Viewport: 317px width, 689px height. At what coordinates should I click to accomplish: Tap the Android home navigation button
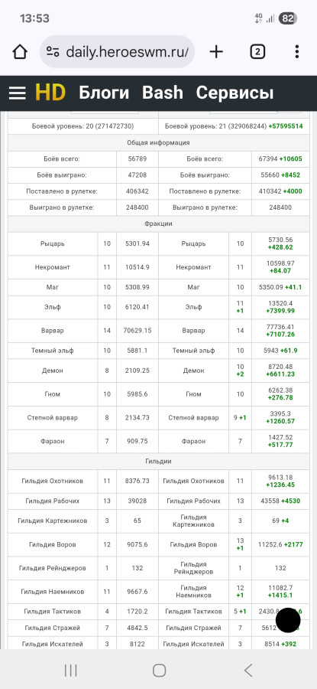click(159, 670)
